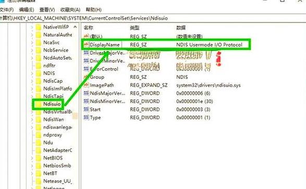
Task: Click the NdisMajorVer binary value icon
Action: (86, 93)
